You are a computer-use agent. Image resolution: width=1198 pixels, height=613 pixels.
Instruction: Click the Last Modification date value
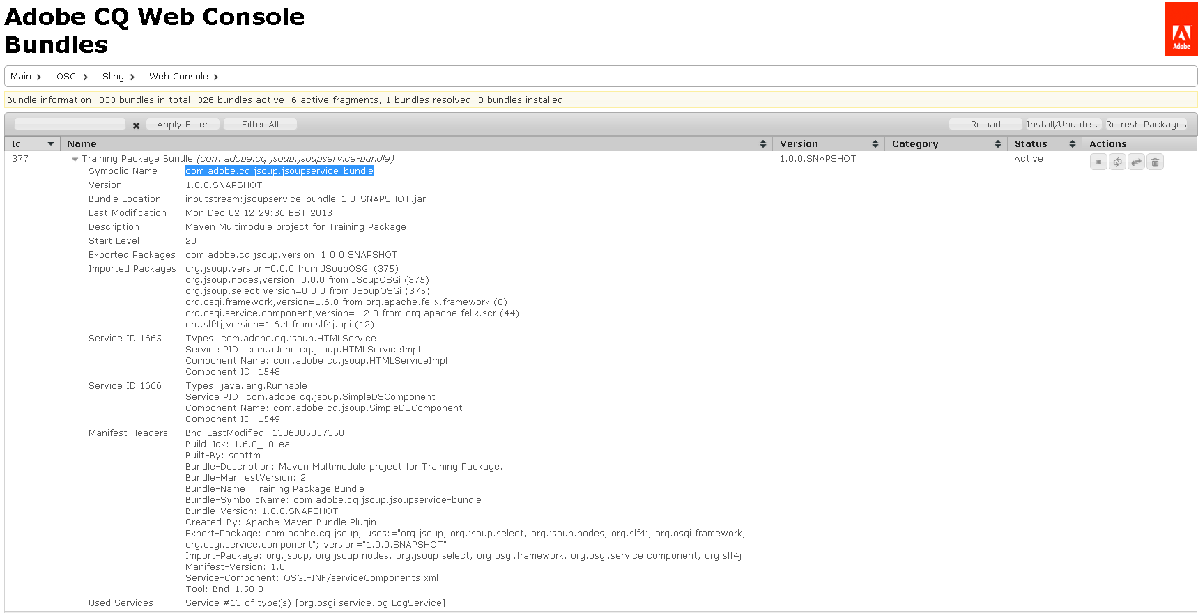(259, 213)
